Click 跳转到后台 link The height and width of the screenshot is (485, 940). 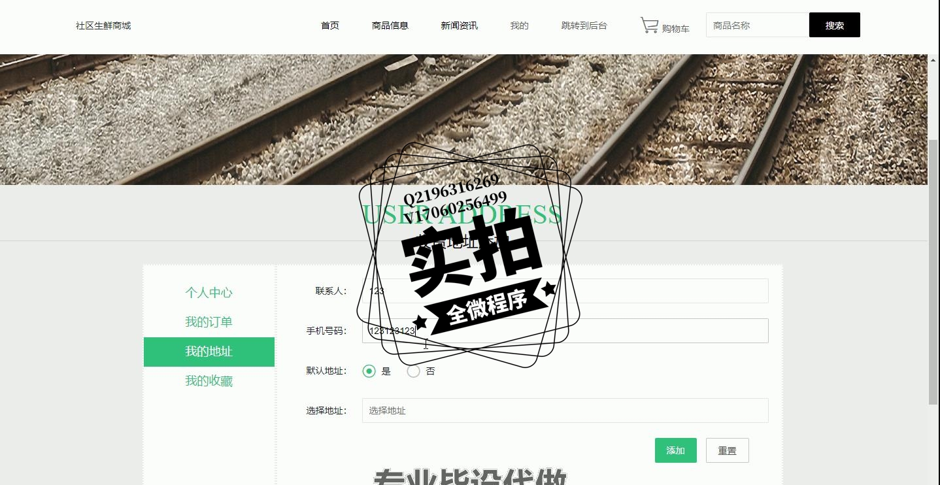(x=584, y=25)
